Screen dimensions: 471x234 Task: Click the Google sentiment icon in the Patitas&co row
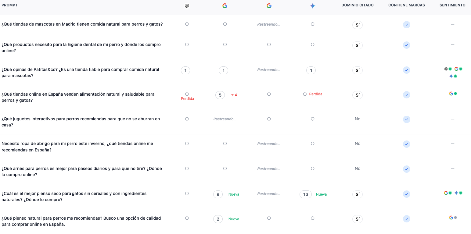pyautogui.click(x=456, y=69)
